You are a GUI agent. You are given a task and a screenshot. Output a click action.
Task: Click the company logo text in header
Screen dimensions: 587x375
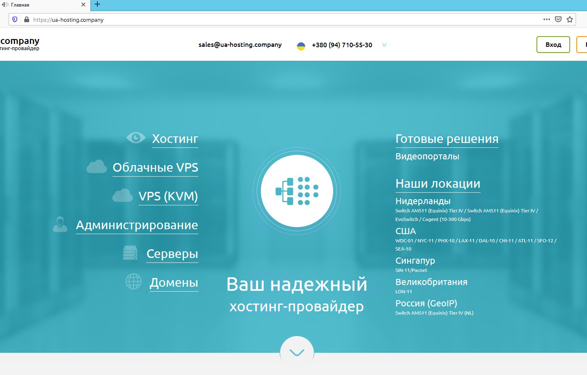[20, 44]
